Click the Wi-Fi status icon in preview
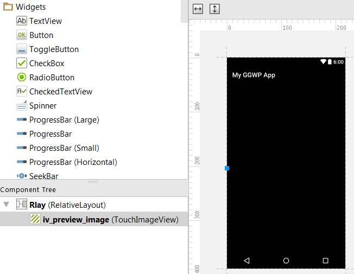This screenshot has width=354, height=274. pyautogui.click(x=323, y=61)
